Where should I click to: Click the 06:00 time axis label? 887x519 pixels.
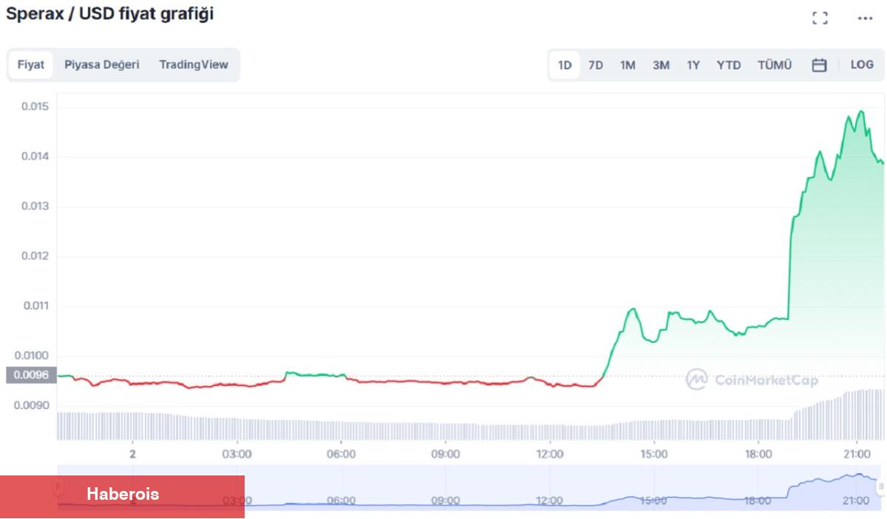point(341,454)
